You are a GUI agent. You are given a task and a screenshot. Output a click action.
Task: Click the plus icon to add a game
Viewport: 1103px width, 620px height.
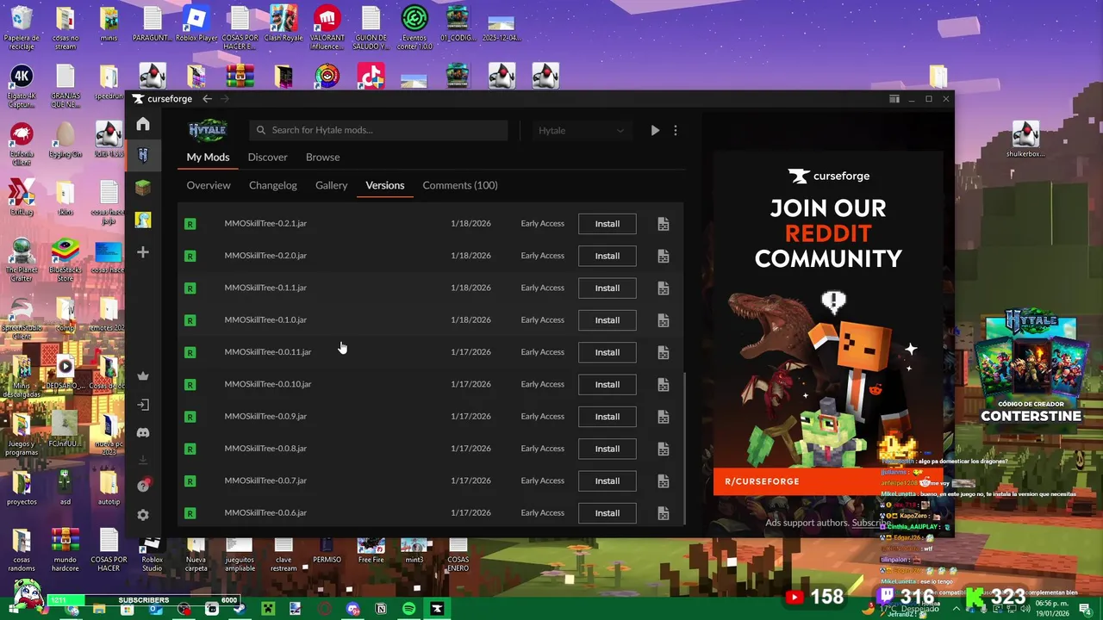click(x=143, y=252)
